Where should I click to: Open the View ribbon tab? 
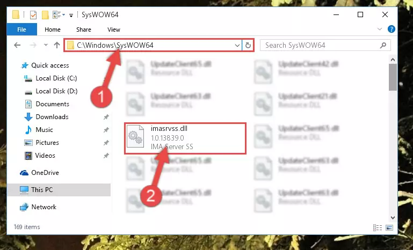click(x=114, y=30)
